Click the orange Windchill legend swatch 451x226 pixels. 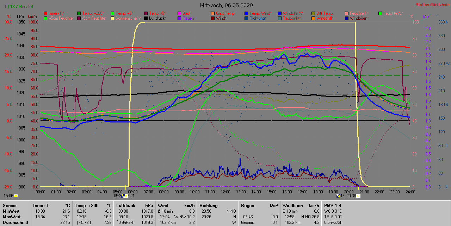coord(314,18)
